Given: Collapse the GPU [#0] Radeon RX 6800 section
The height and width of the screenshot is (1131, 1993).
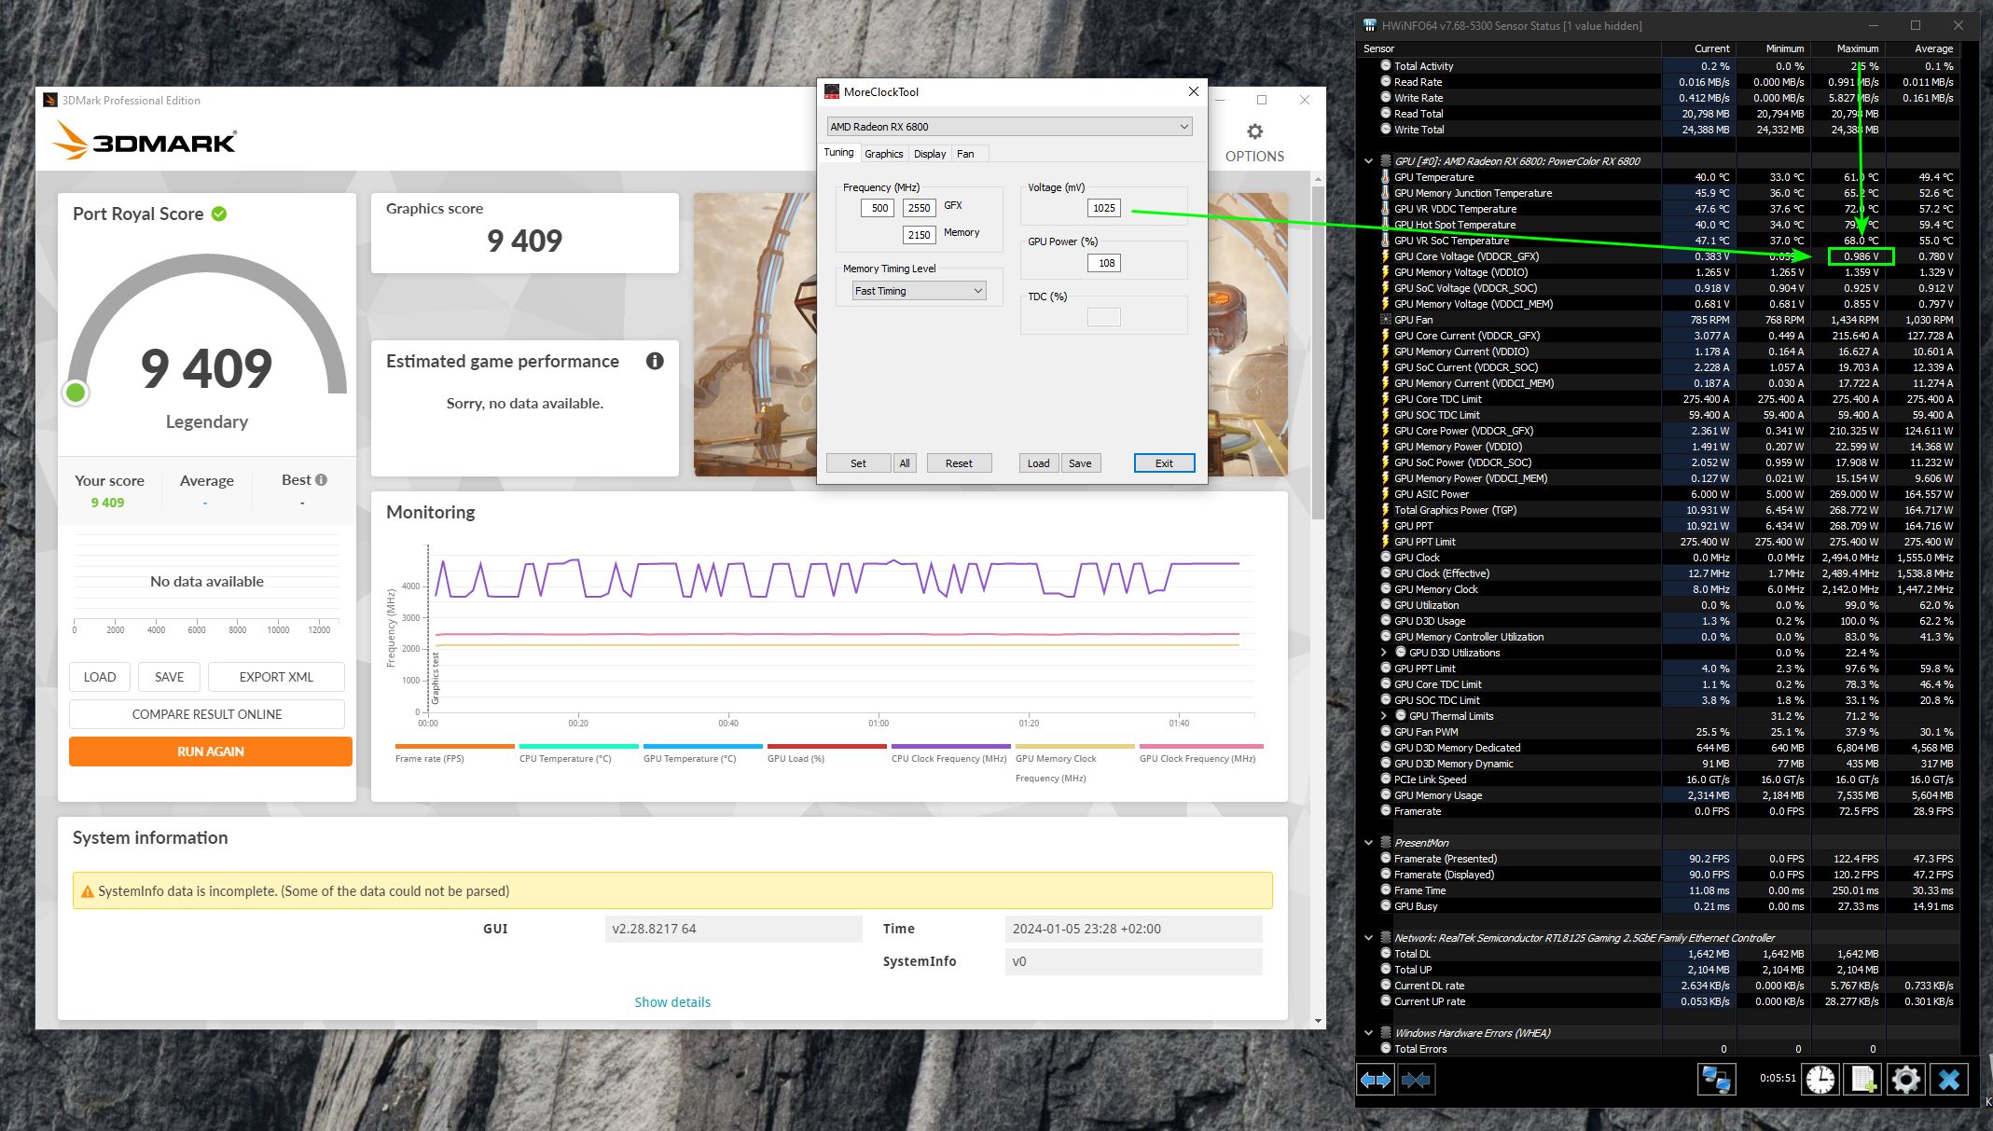Looking at the screenshot, I should (1368, 161).
